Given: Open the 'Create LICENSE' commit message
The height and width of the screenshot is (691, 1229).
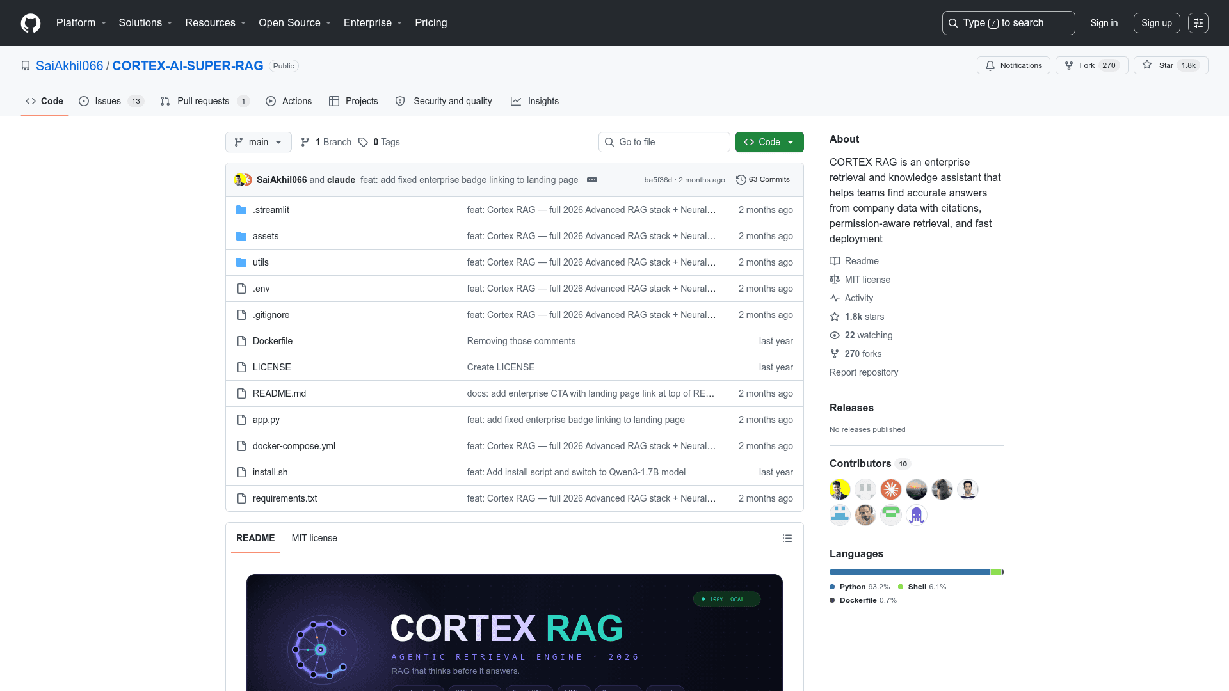Looking at the screenshot, I should pos(501,367).
